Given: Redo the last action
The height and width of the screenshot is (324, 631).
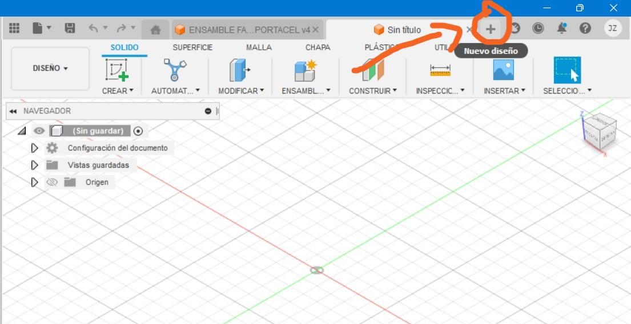Looking at the screenshot, I should pos(121,28).
